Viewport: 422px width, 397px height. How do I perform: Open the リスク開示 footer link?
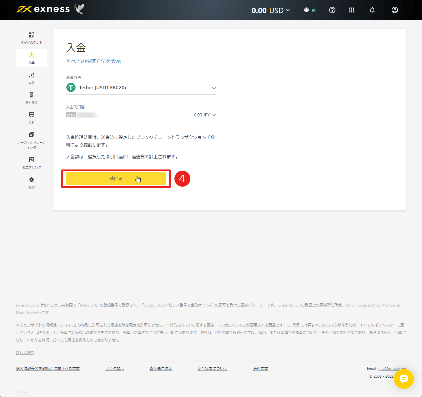[x=114, y=368]
